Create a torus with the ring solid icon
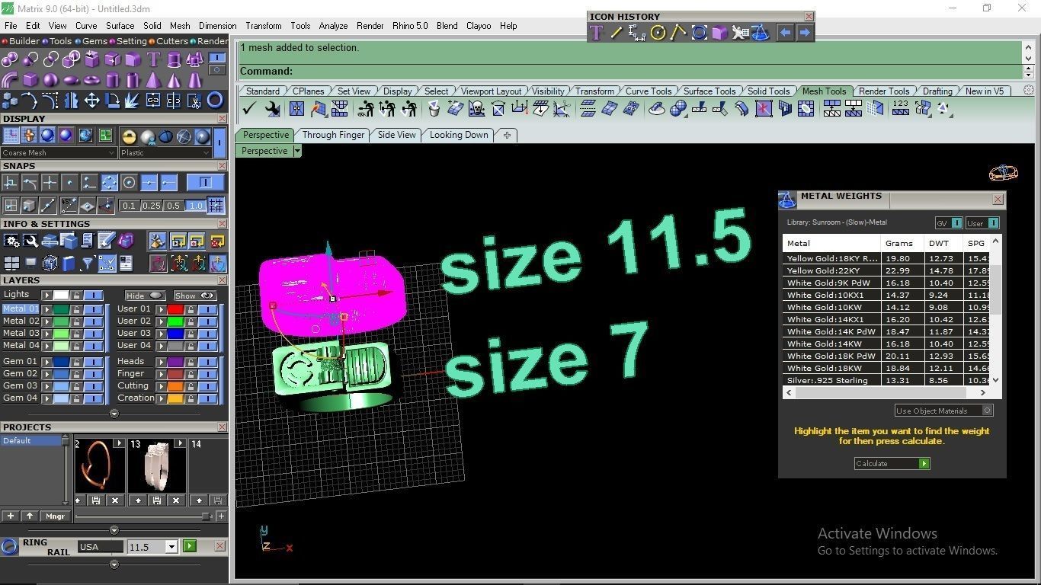 [x=92, y=80]
